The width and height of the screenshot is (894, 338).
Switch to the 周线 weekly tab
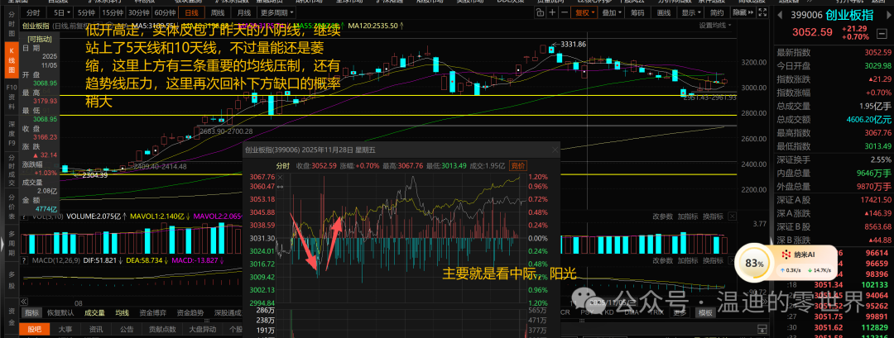click(x=217, y=12)
